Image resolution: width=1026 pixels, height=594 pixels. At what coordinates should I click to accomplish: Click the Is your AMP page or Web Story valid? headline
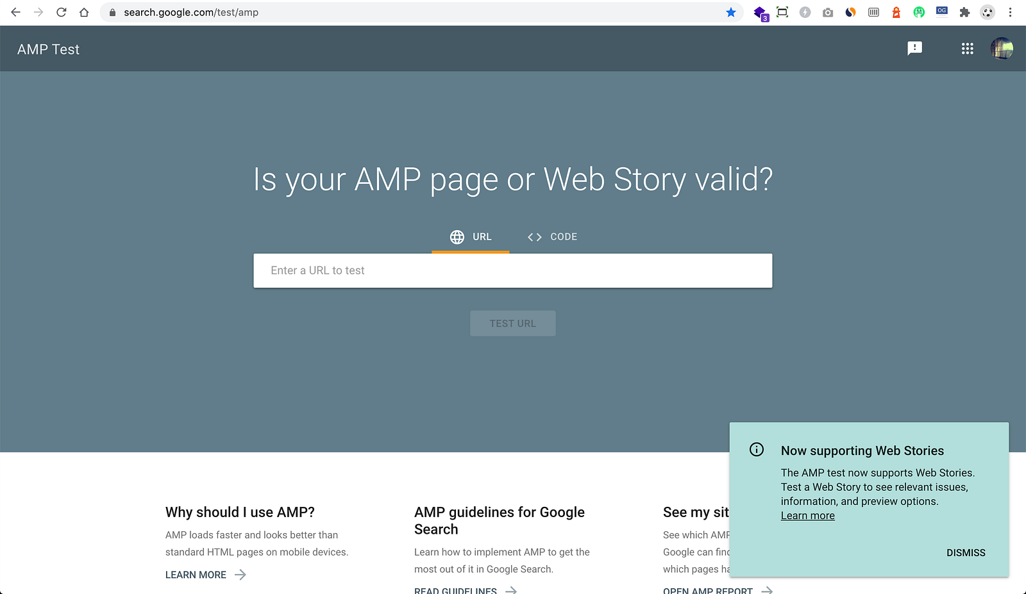513,179
